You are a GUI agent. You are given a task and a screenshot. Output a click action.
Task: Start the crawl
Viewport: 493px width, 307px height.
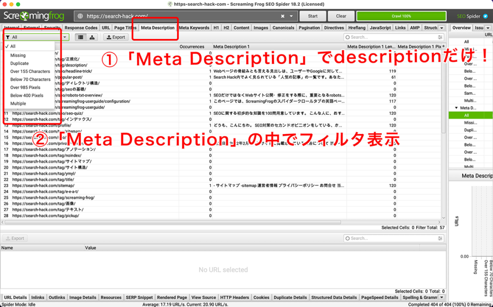[x=312, y=16]
